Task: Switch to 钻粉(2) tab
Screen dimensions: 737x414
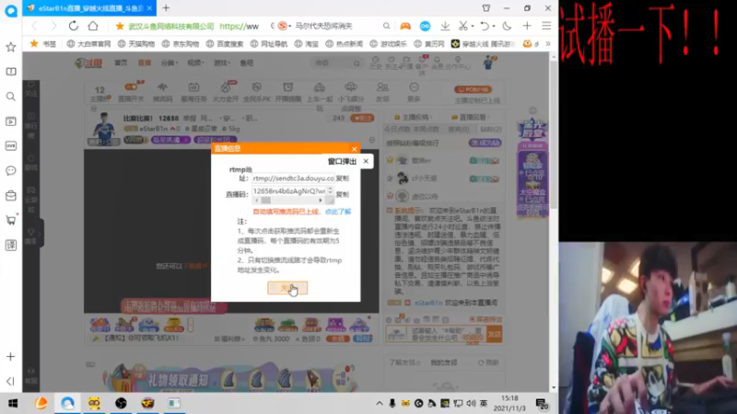Action: [x=491, y=129]
